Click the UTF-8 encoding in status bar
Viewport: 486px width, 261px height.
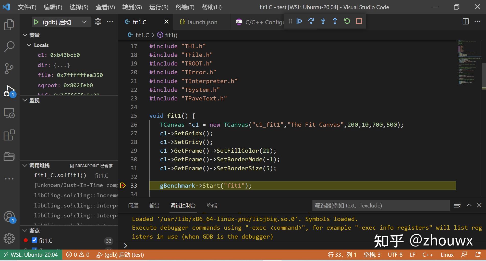coord(395,255)
